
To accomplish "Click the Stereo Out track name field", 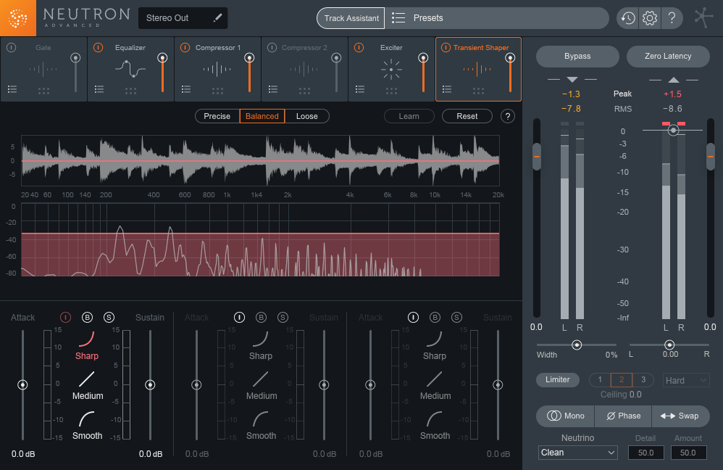I will click(183, 18).
